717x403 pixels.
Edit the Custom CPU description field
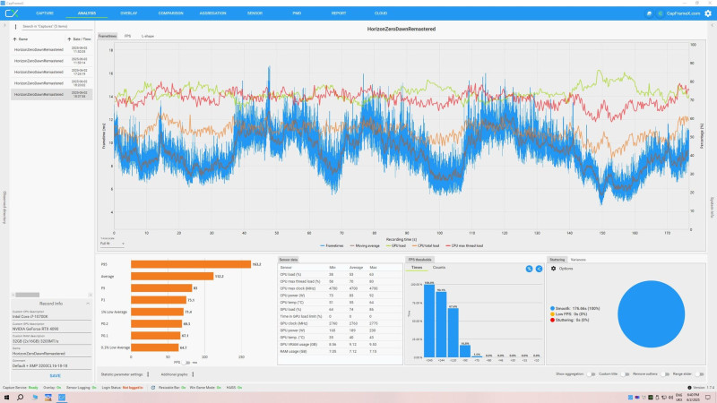51,316
